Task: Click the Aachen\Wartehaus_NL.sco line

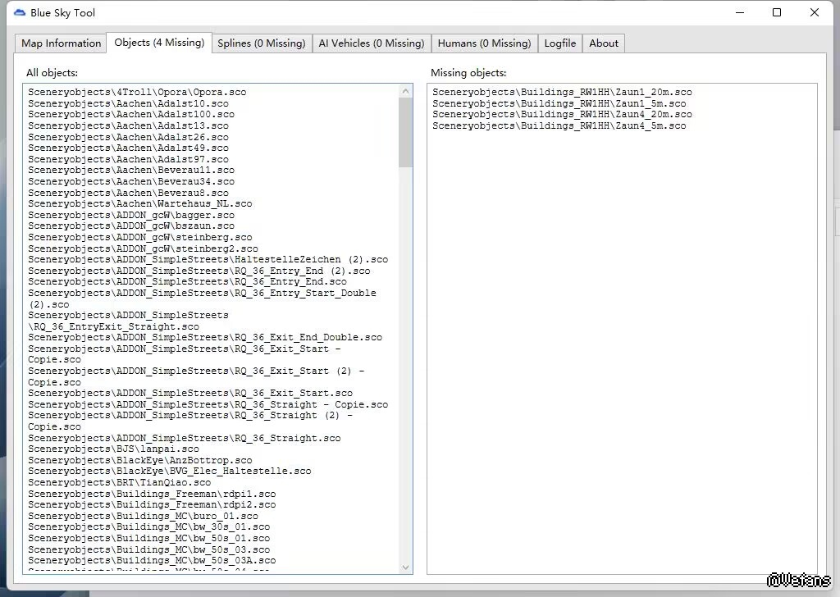Action: tap(140, 204)
